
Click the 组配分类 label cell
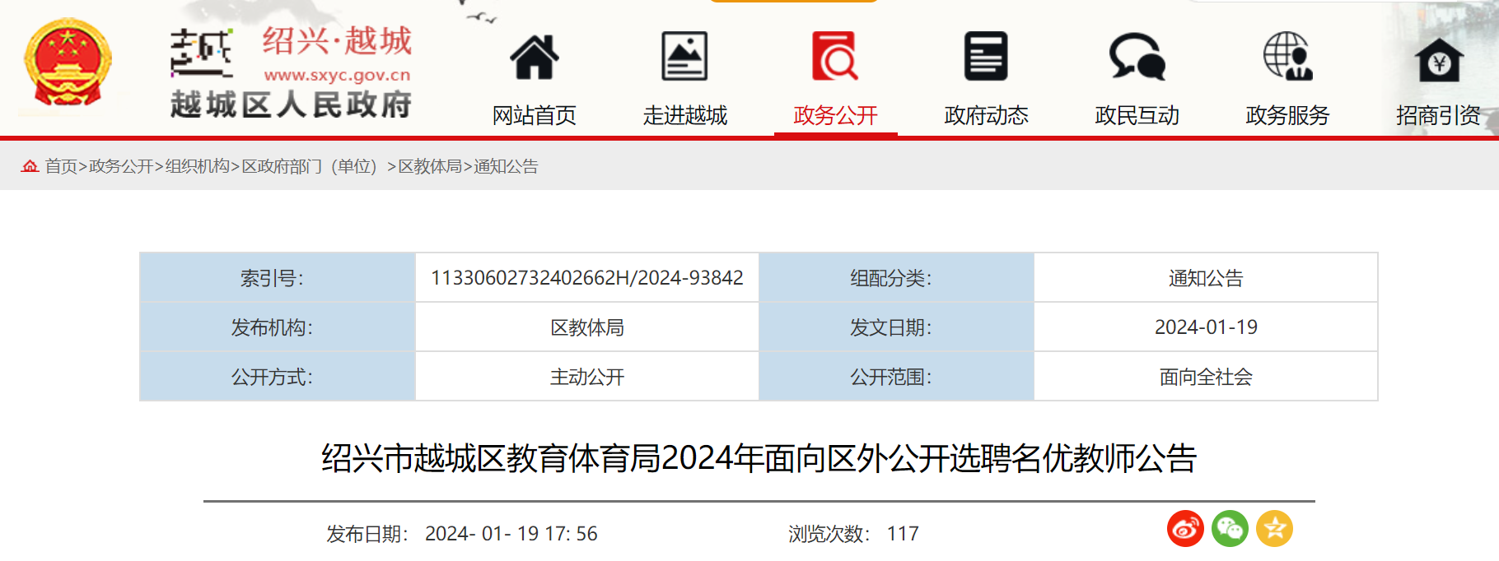tap(896, 278)
